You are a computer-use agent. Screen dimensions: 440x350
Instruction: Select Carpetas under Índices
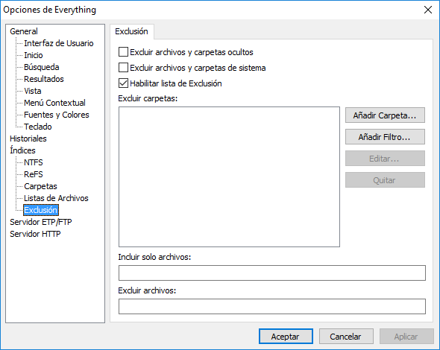(40, 186)
